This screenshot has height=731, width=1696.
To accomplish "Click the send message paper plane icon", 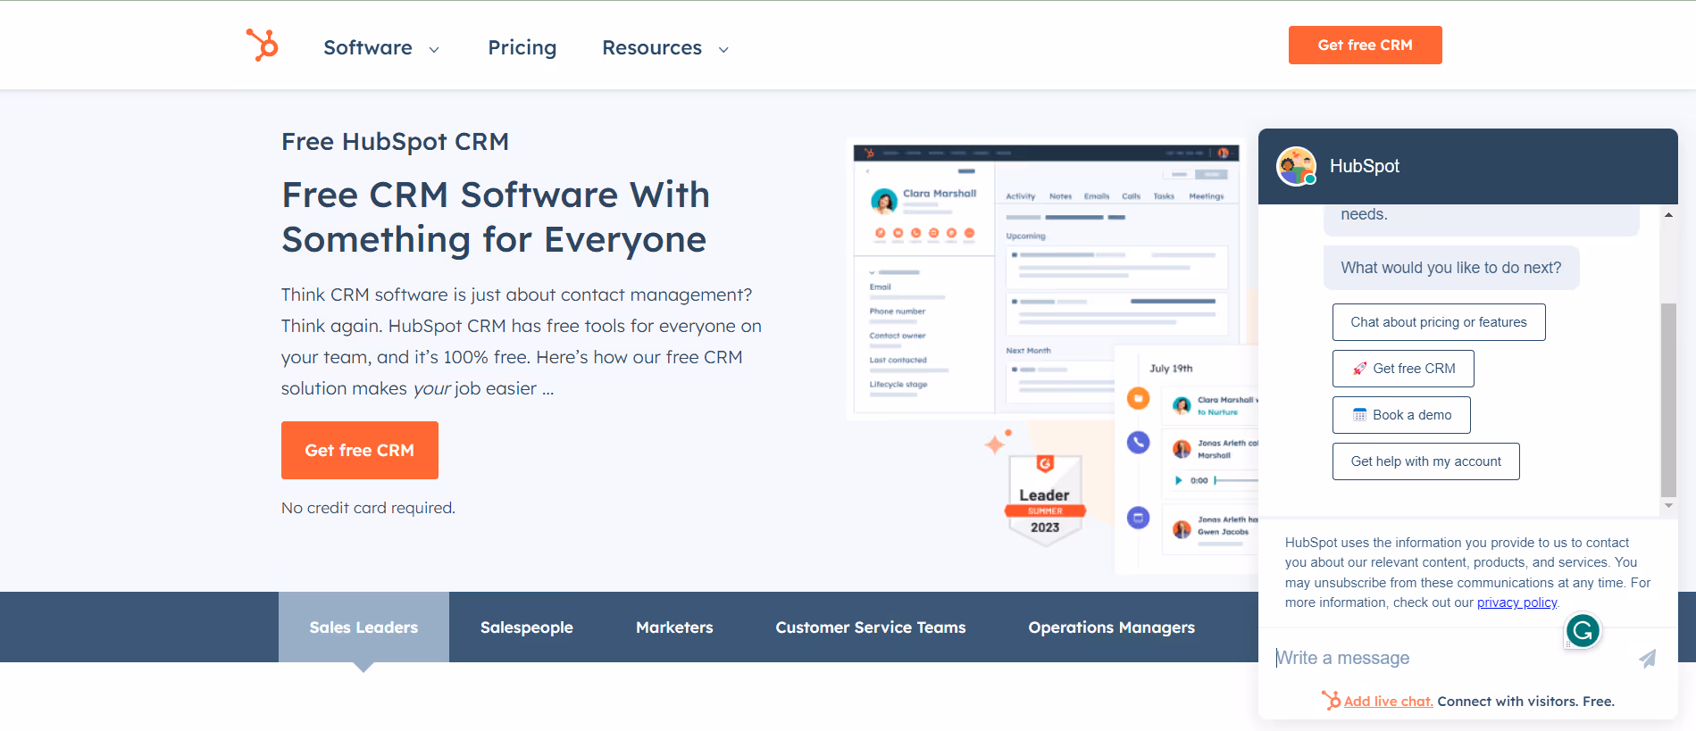I will click(1648, 659).
